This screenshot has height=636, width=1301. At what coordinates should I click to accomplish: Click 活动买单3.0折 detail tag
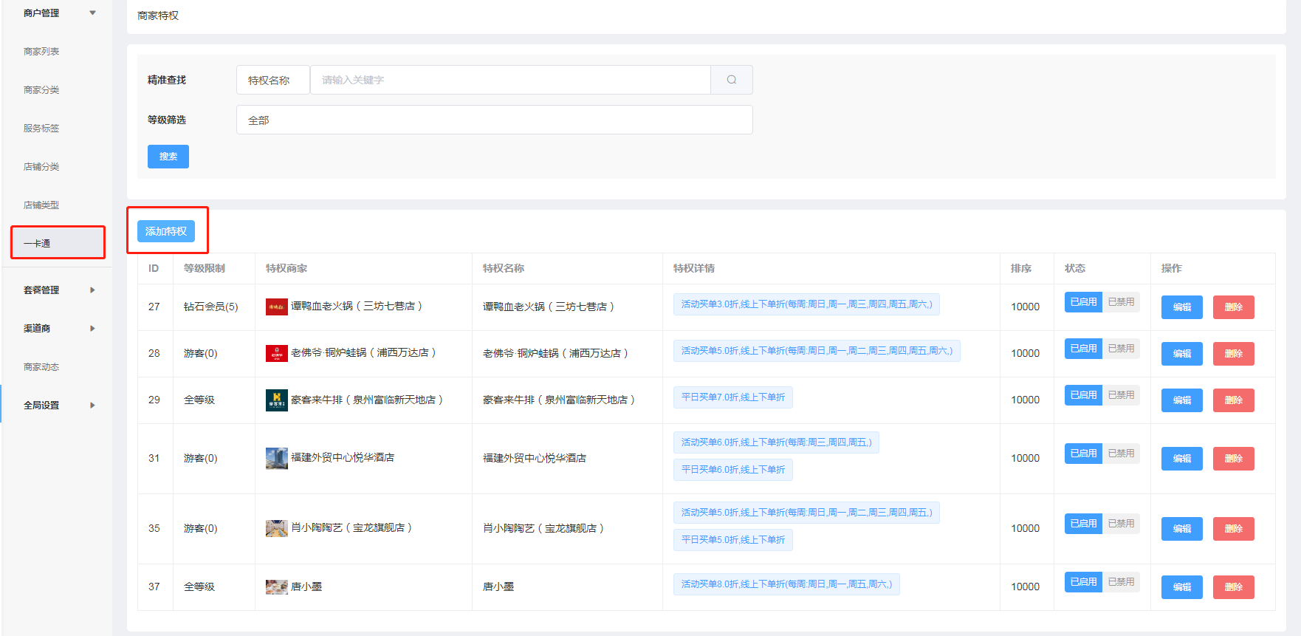pos(806,304)
